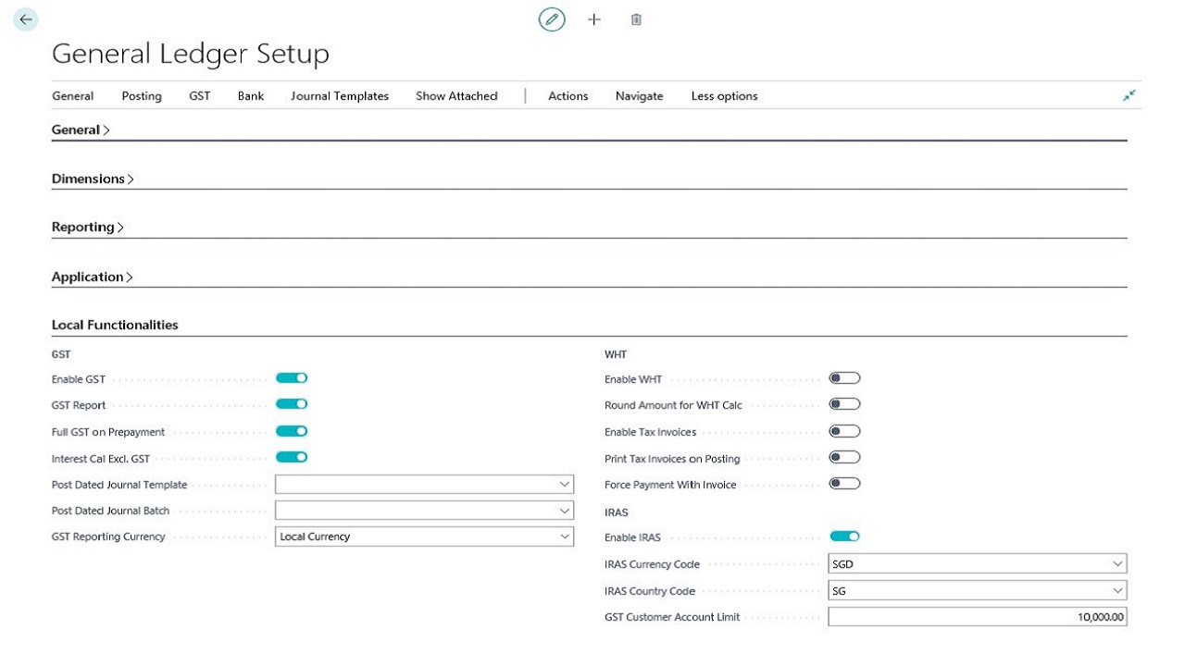The image size is (1185, 666).
Task: Click the Show Attached button
Action: tap(456, 96)
